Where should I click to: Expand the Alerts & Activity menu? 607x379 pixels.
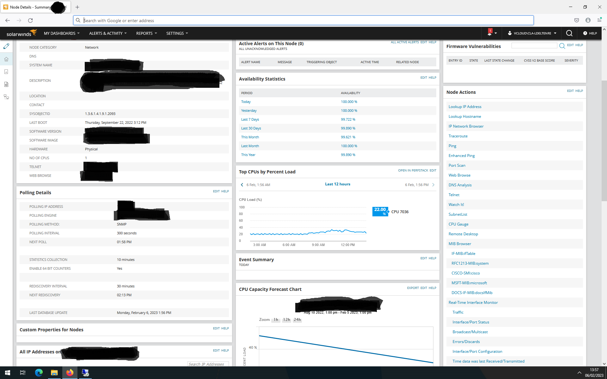(x=108, y=33)
